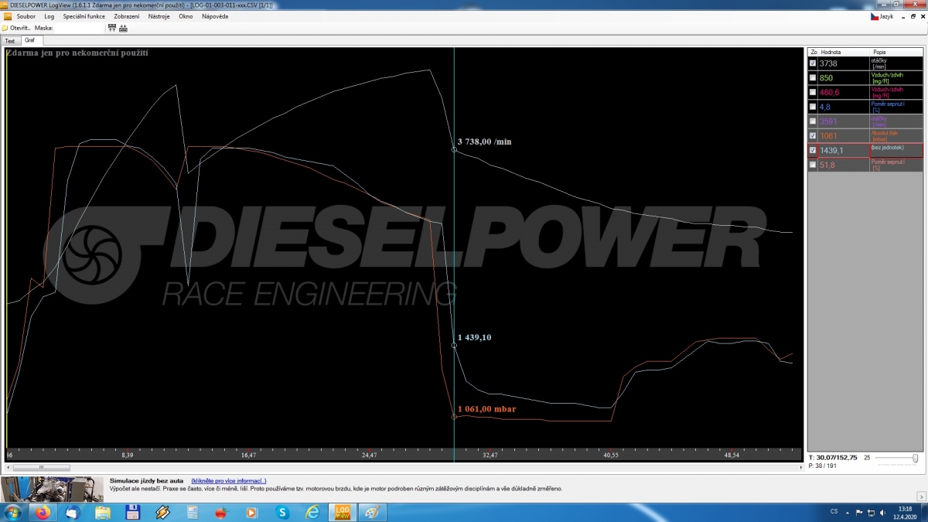The width and height of the screenshot is (928, 522).
Task: Open the Okno menu
Action: pos(186,16)
